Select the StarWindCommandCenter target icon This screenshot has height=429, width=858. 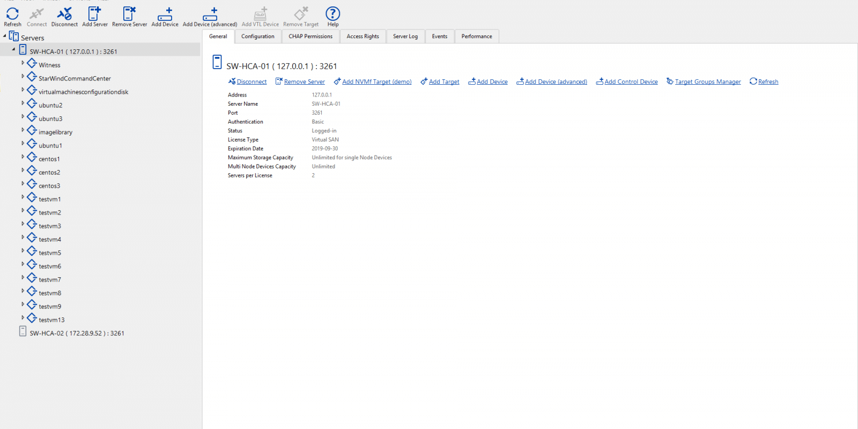32,77
